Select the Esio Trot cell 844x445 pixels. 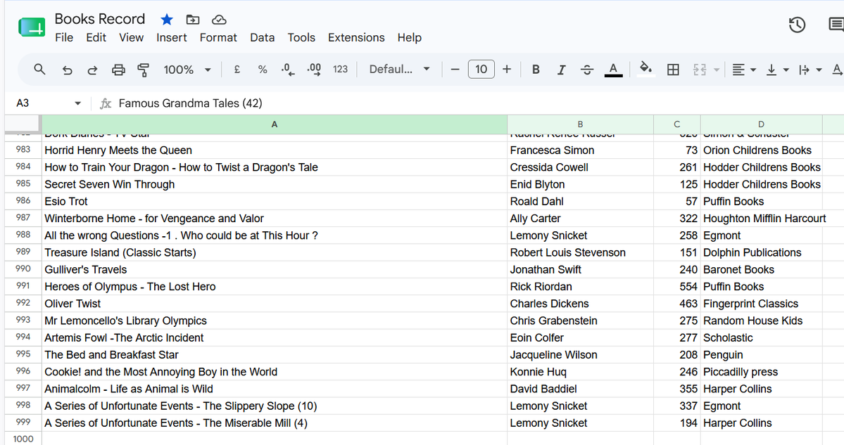pos(275,202)
